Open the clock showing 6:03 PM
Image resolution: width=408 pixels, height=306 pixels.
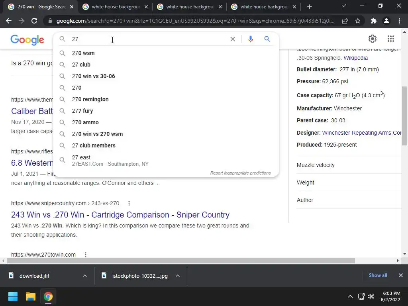pyautogui.click(x=390, y=296)
